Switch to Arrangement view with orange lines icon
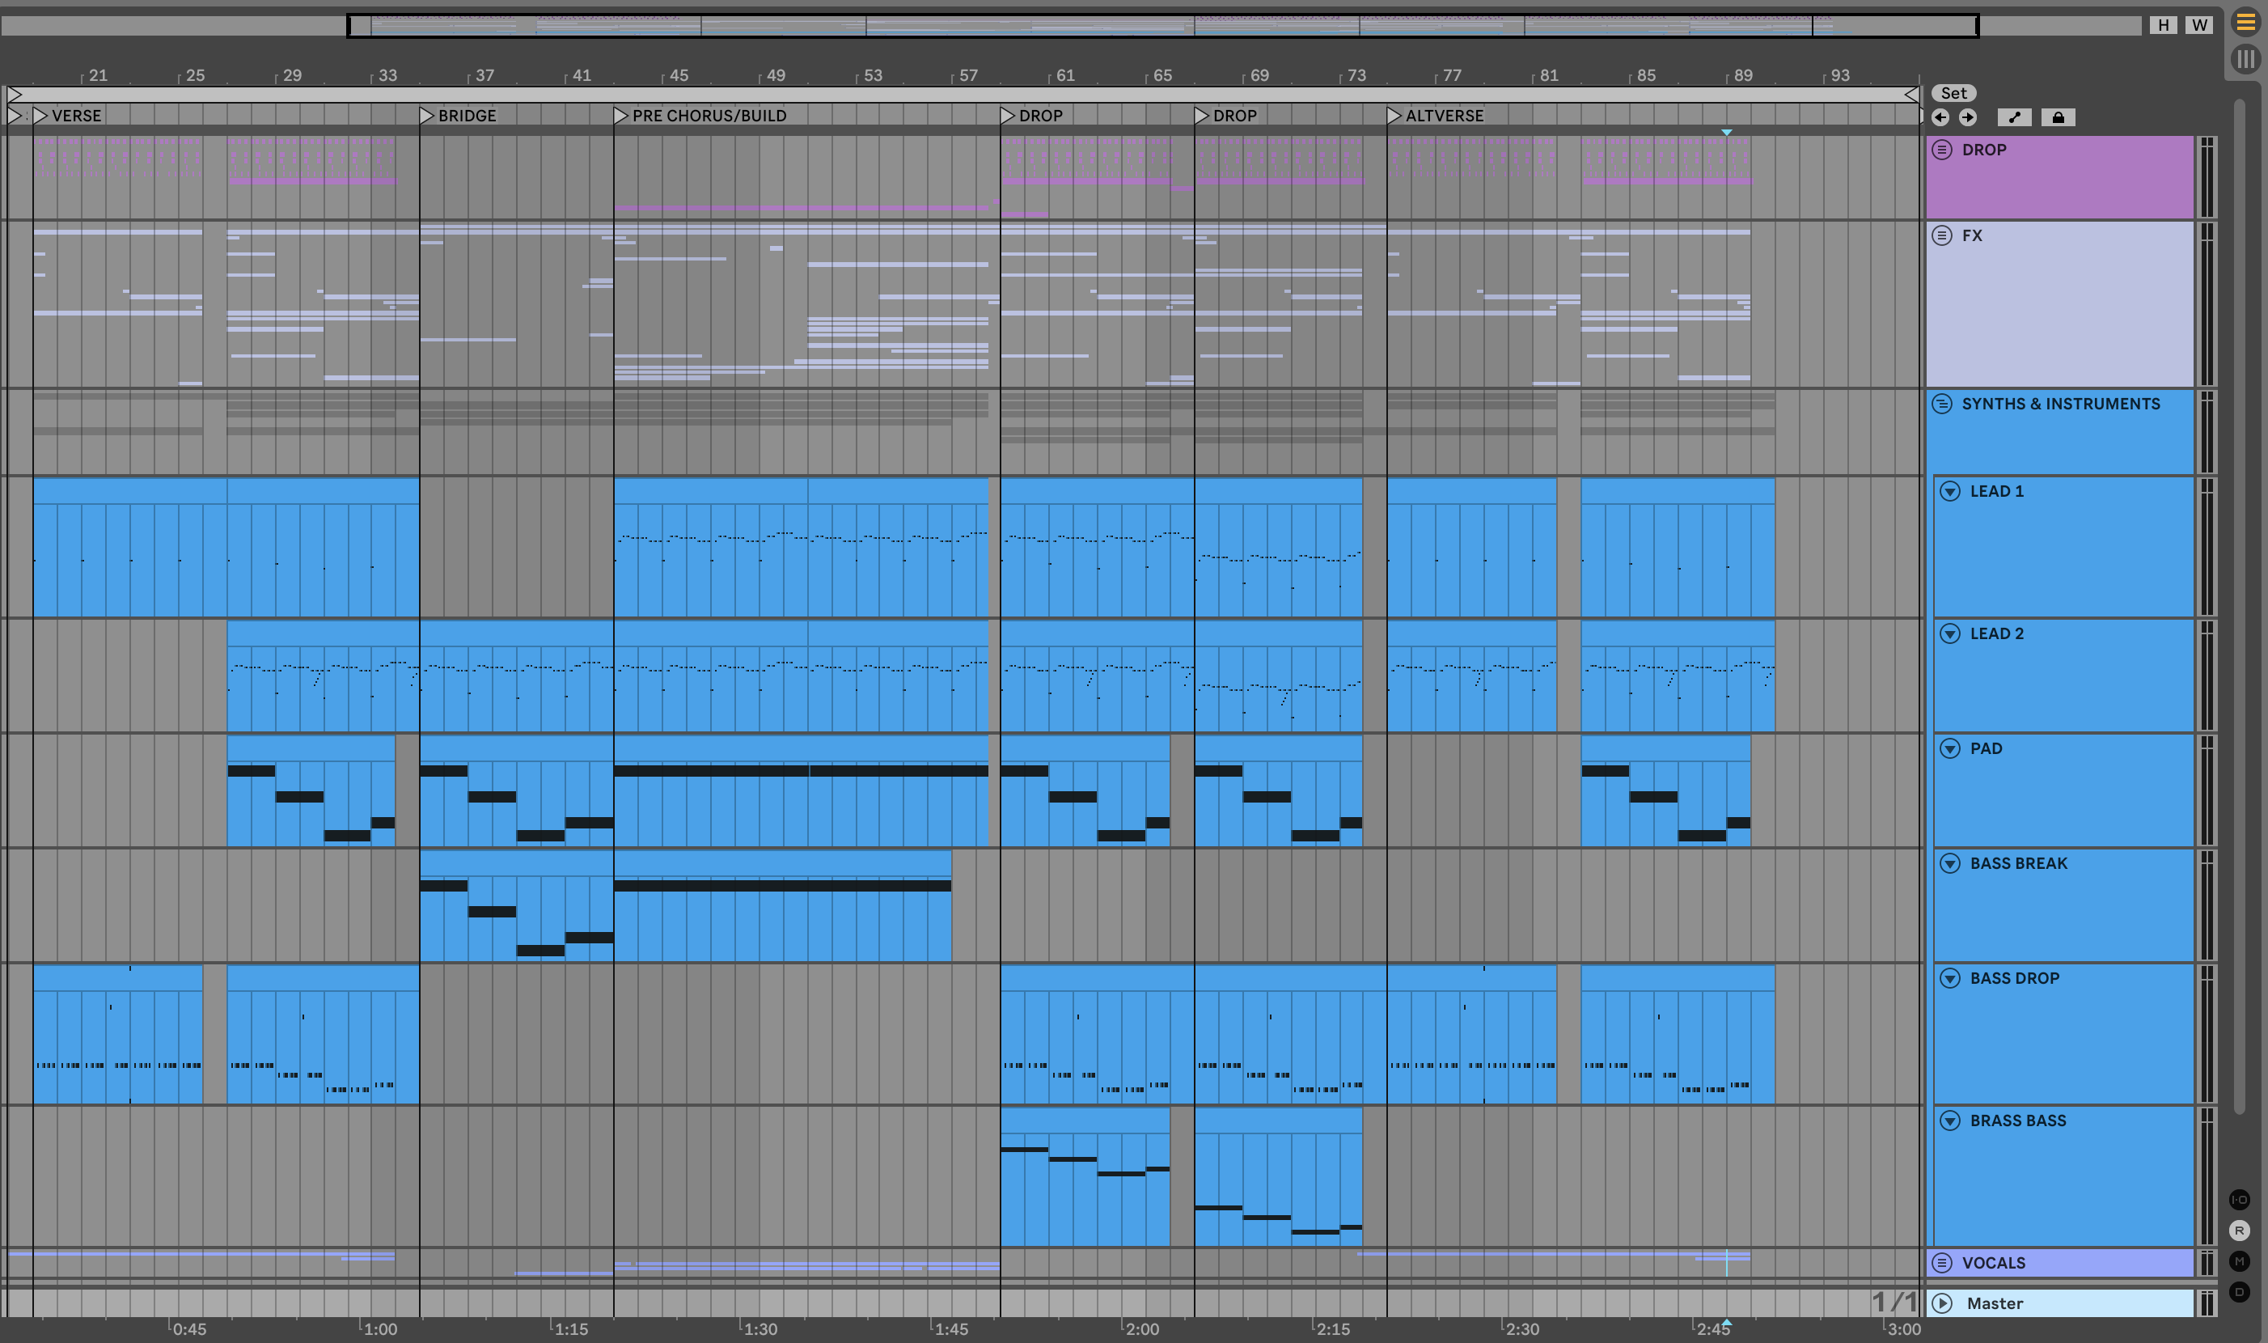The width and height of the screenshot is (2268, 1343). [x=2245, y=23]
